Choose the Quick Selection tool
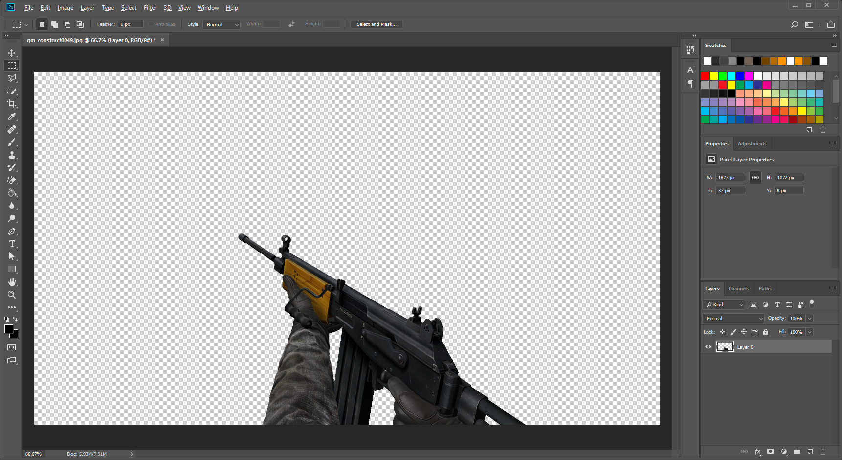Image resolution: width=842 pixels, height=460 pixels. pyautogui.click(x=12, y=91)
